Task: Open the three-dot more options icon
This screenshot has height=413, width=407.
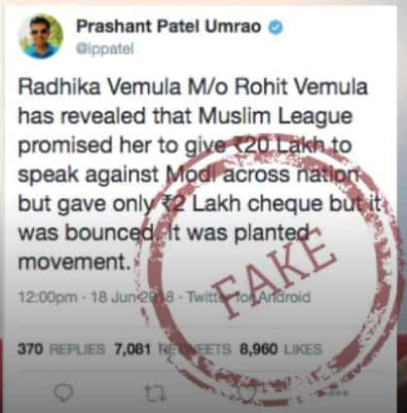Action: coord(338,394)
